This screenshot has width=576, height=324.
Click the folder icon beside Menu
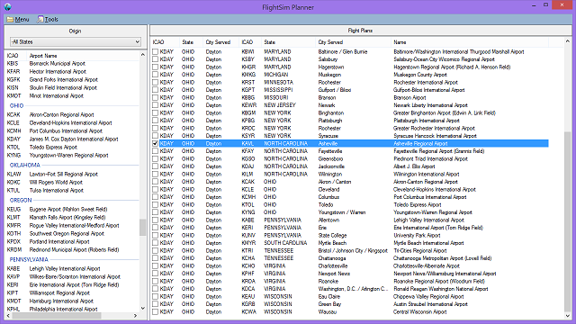[10, 20]
